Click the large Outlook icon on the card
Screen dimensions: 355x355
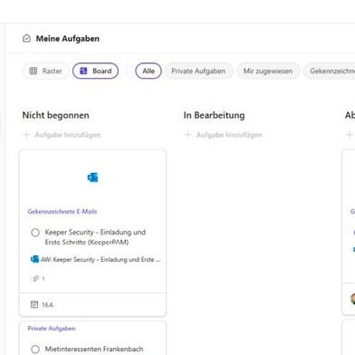click(x=92, y=177)
